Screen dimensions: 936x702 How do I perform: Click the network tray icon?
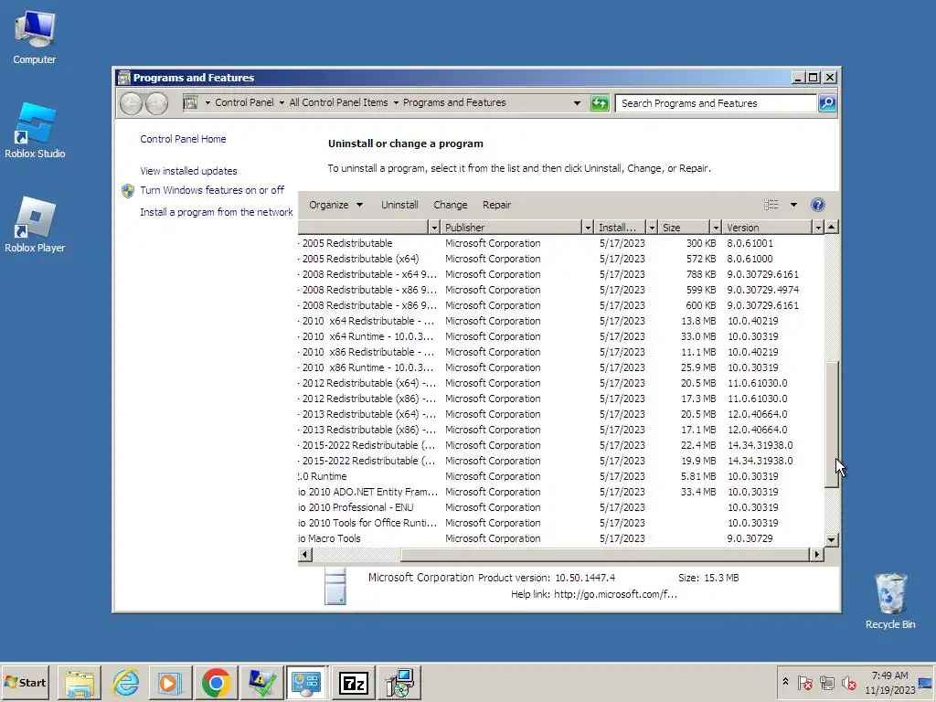pos(826,682)
